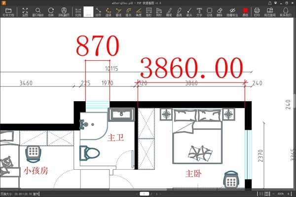Toggle 隐藏标注 hide annotations eye icon
The height and width of the screenshot is (197, 296).
(232, 12)
